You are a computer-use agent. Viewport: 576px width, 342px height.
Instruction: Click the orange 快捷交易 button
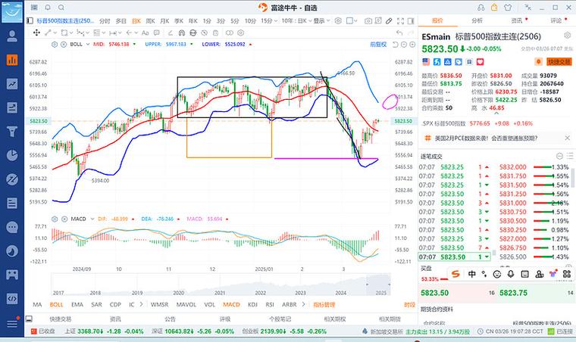559,61
